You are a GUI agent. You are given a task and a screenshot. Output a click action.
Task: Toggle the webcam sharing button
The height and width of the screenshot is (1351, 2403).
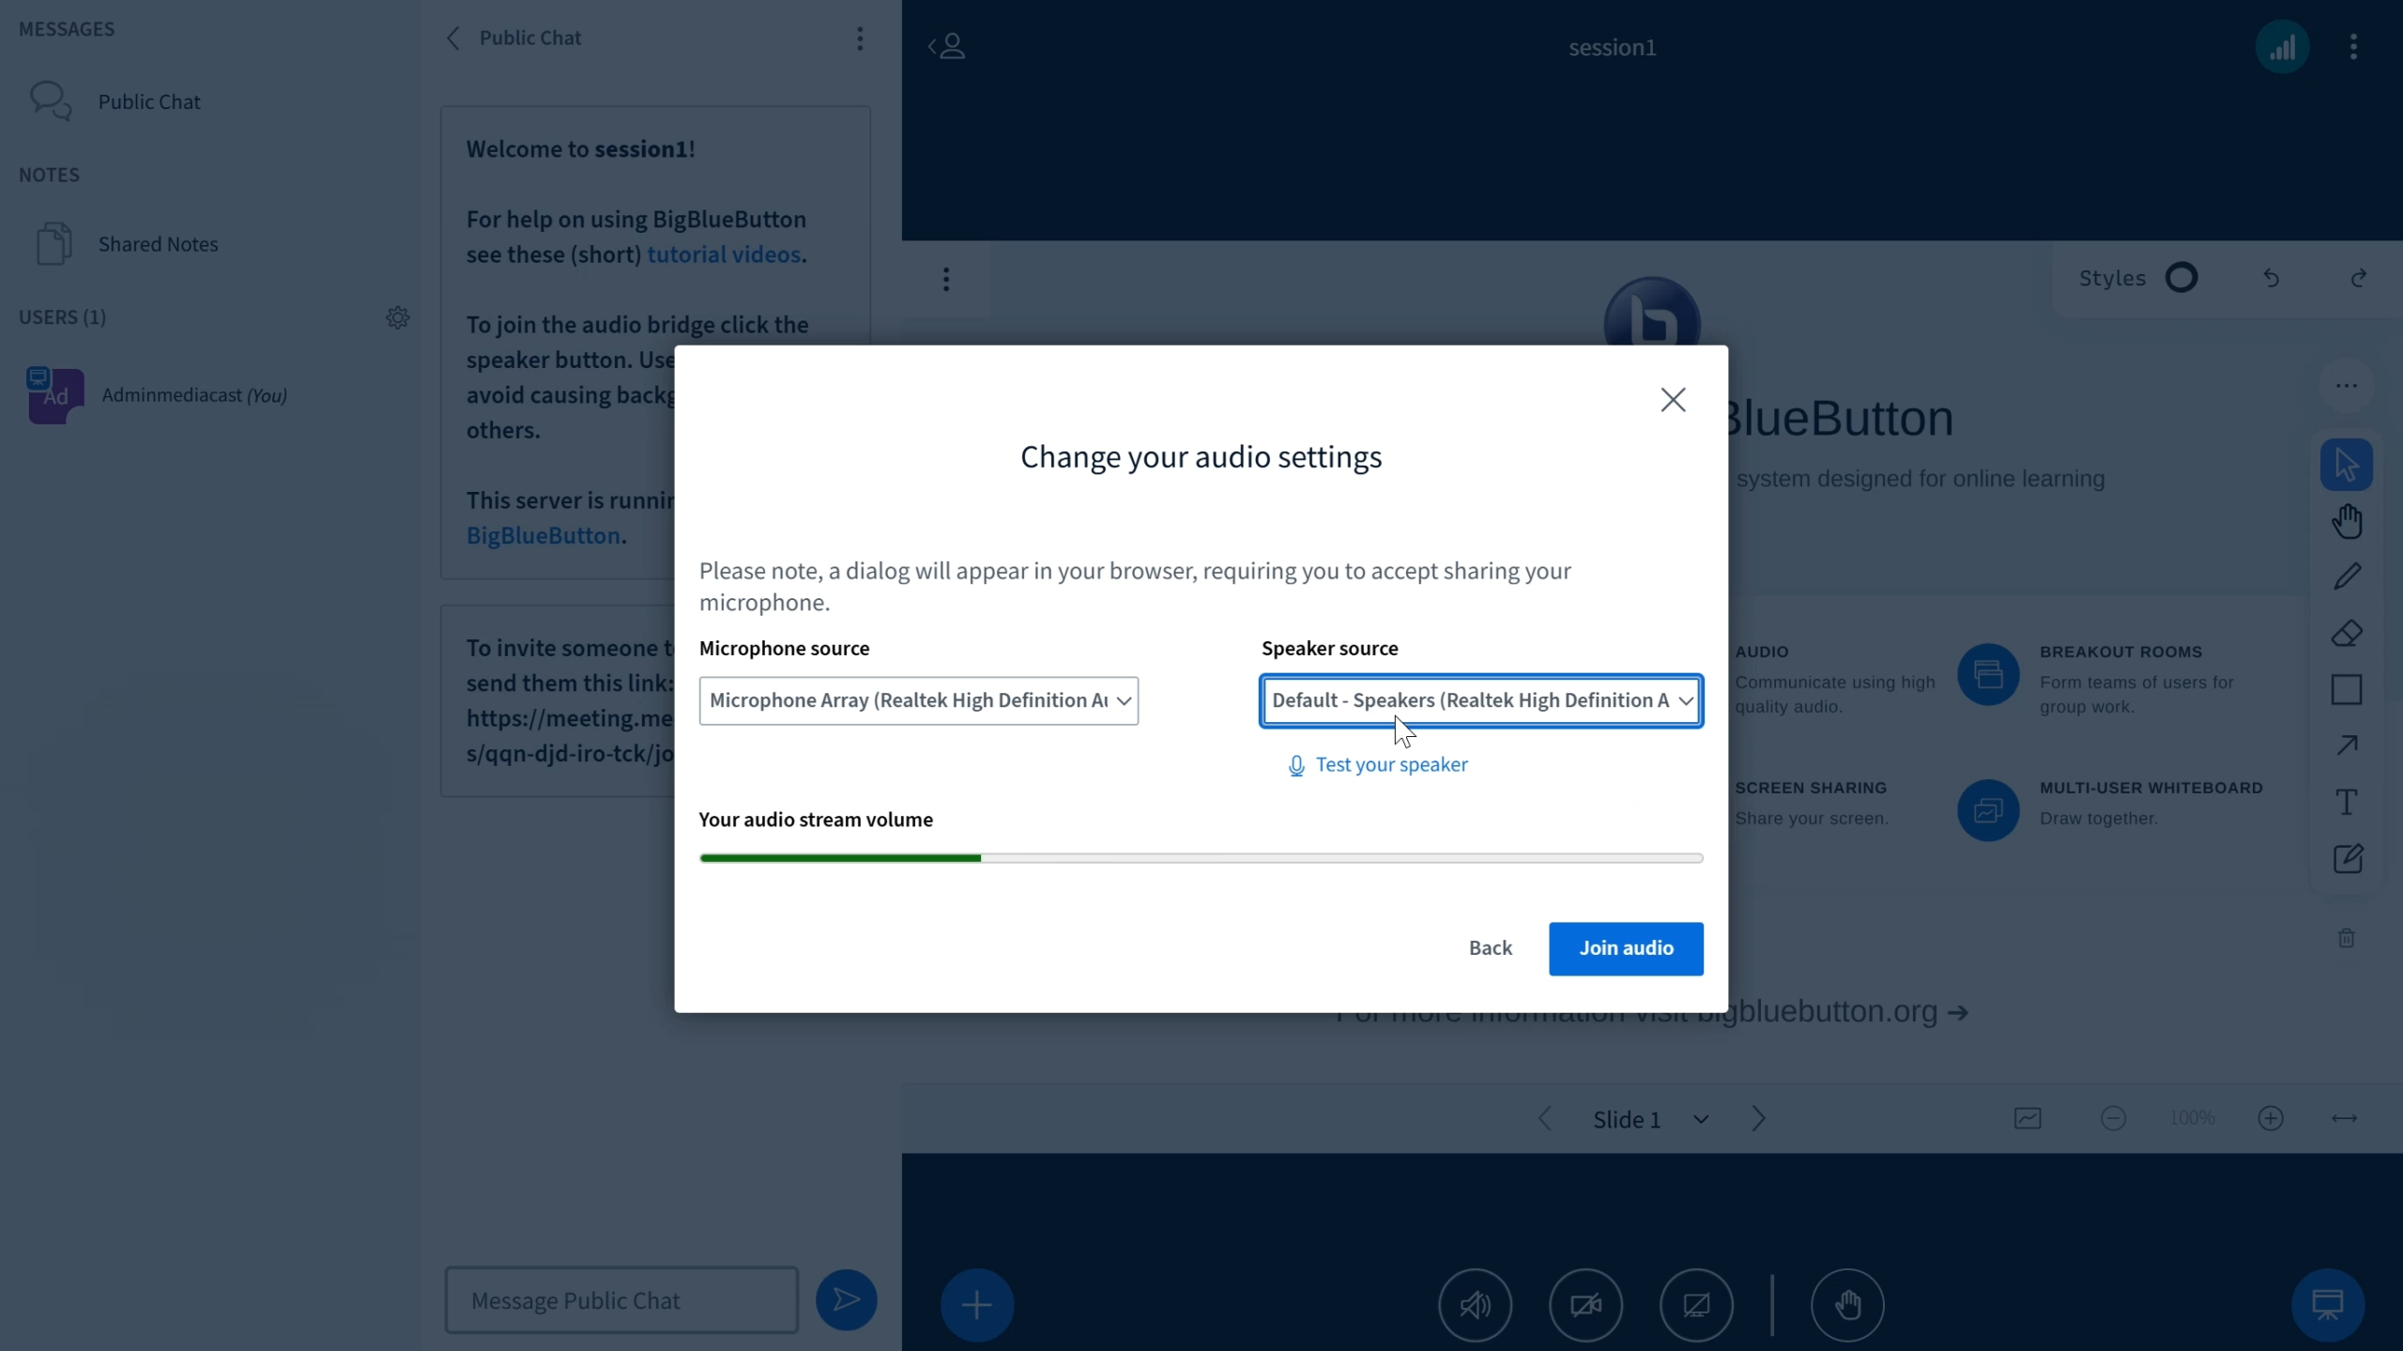click(1585, 1304)
